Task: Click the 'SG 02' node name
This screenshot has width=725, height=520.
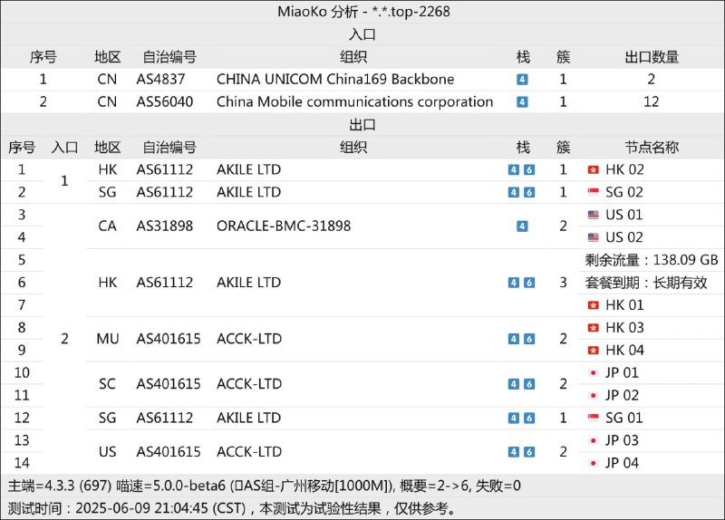Action: click(624, 192)
